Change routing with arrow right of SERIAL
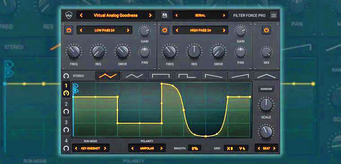341x164 pixels. (224, 15)
